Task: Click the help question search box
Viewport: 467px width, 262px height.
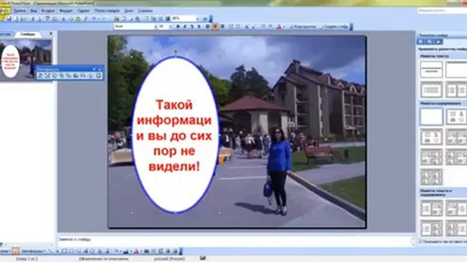Action: pos(442,10)
